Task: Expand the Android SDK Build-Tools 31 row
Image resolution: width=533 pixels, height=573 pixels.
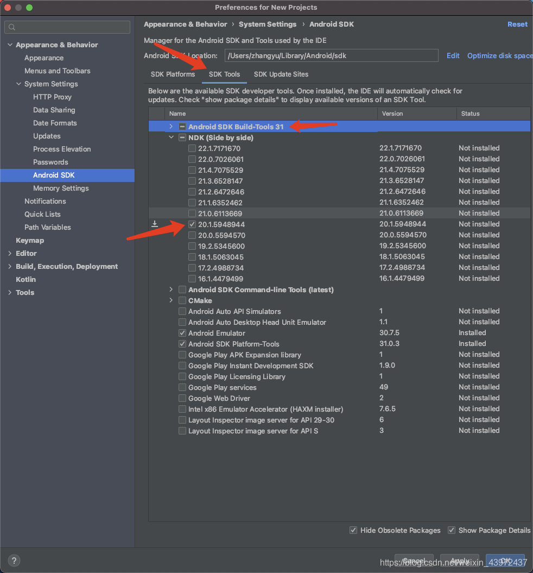Action: (x=171, y=127)
